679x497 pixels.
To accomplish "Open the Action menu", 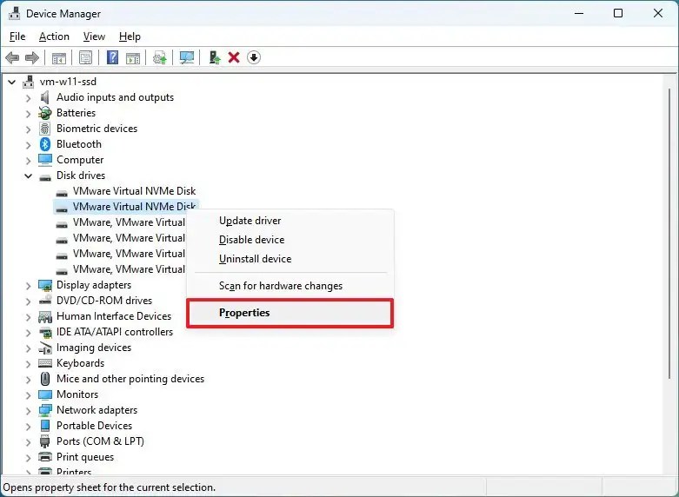I will pyautogui.click(x=54, y=36).
